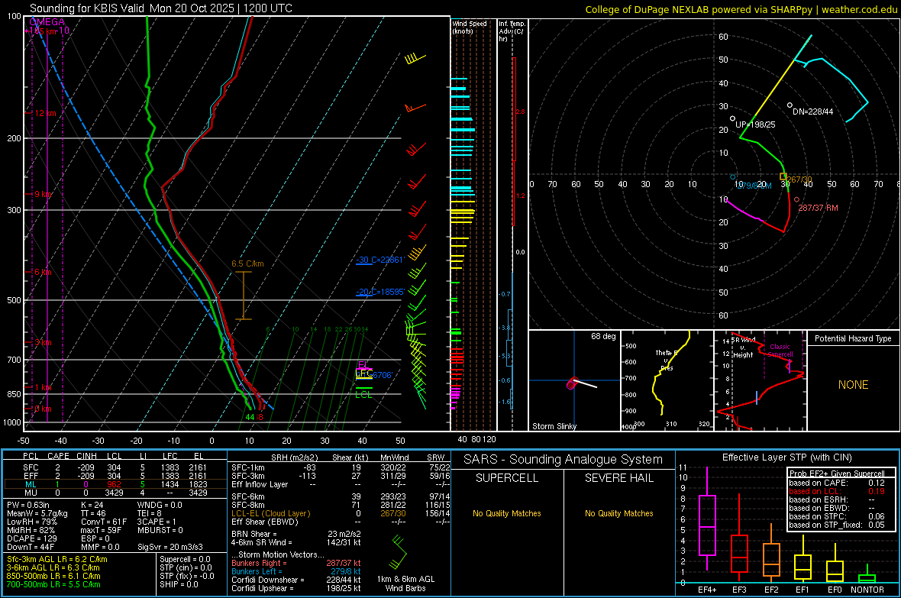Click the 'ConvT = 61F' value
This screenshot has width=901, height=598.
click(104, 522)
